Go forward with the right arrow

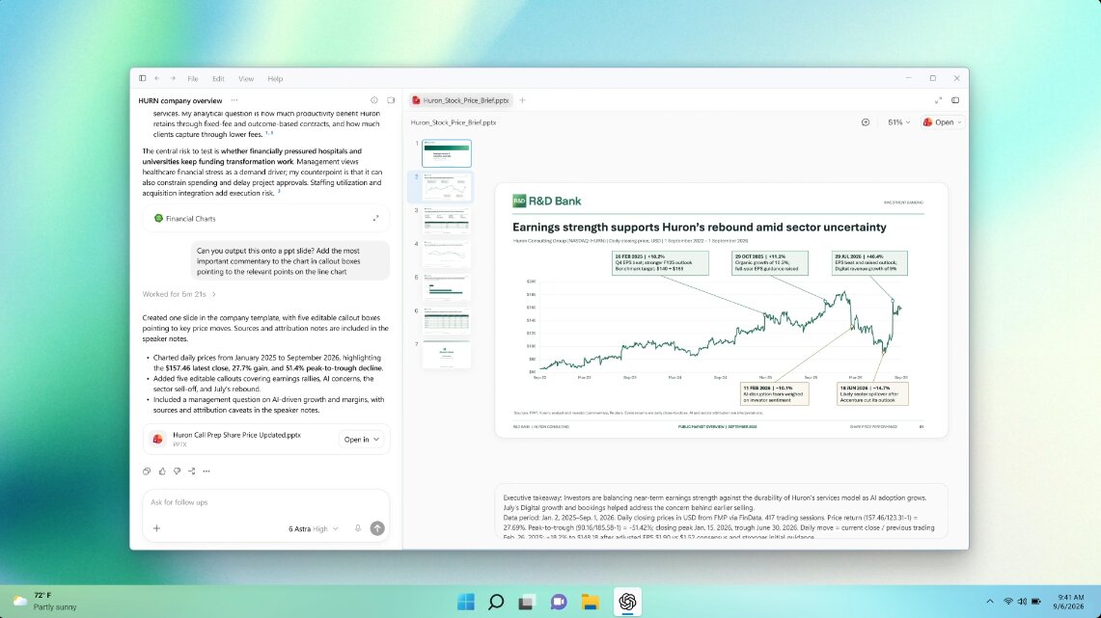173,78
